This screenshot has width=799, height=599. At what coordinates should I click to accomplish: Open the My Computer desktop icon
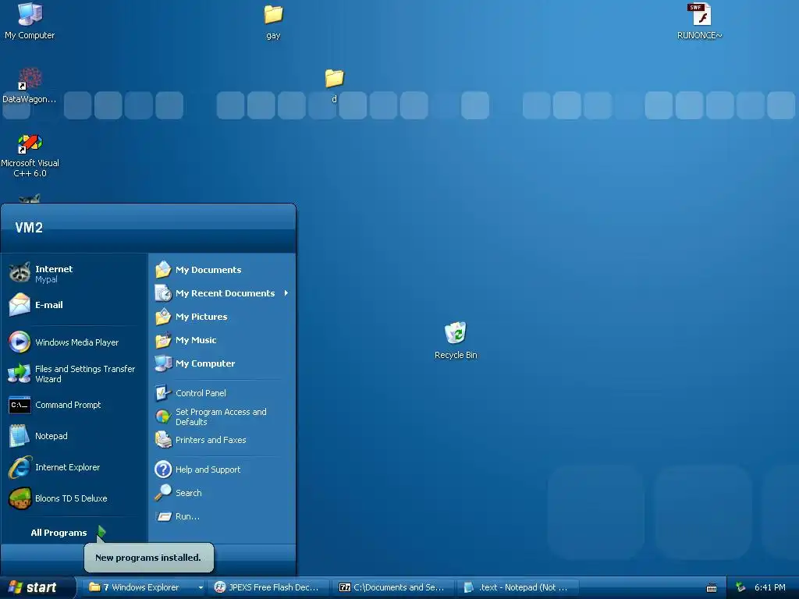(30, 21)
